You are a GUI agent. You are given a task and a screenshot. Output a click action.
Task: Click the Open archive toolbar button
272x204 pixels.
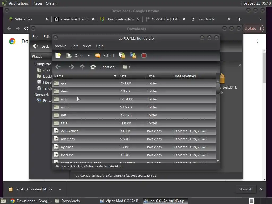tap(75, 56)
